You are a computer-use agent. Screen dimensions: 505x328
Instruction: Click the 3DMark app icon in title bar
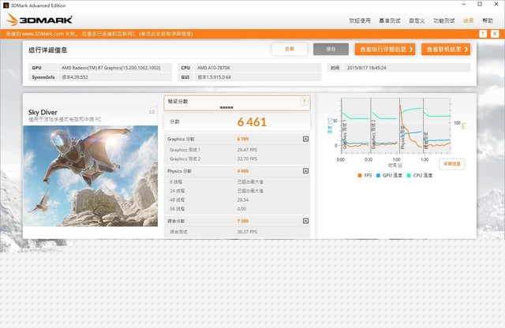pyautogui.click(x=6, y=5)
